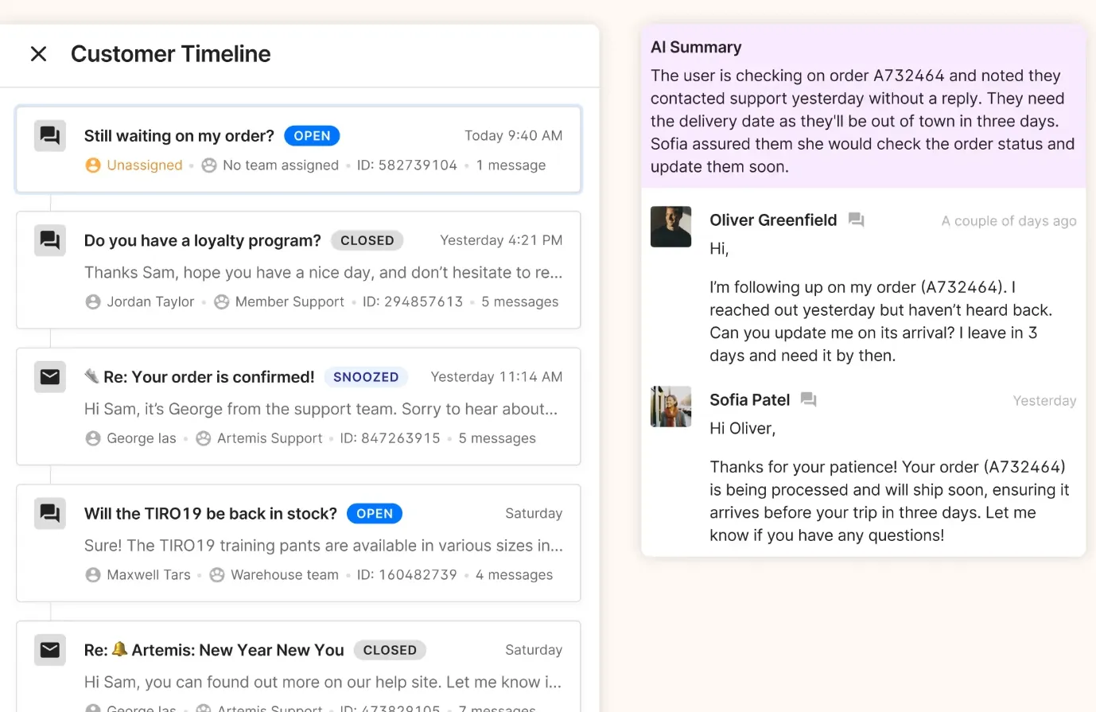The width and height of the screenshot is (1096, 712).
Task: Click 'Saturday' timestamp on TIRO19 conversation
Action: coord(534,514)
